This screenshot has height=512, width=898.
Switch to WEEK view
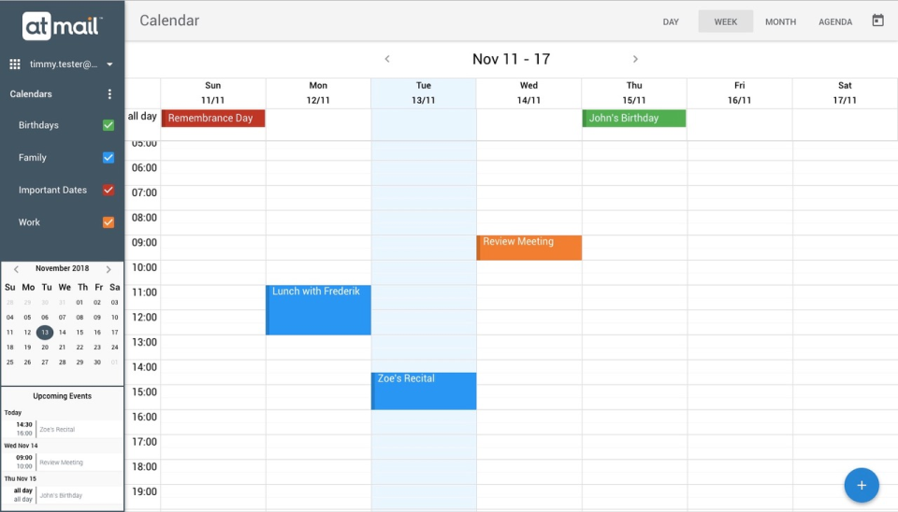(726, 21)
